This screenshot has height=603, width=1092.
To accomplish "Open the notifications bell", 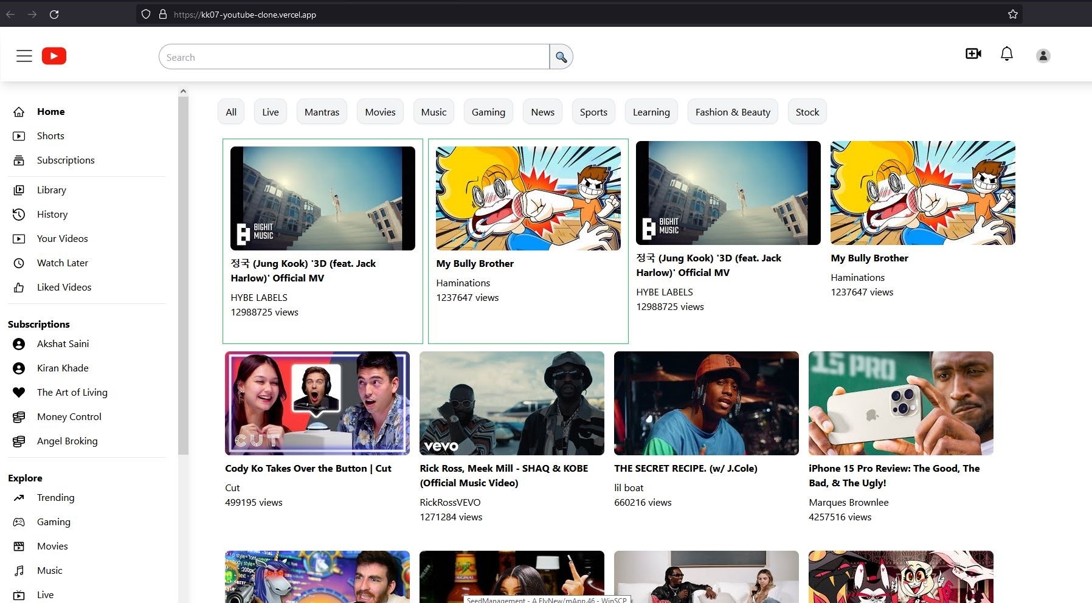I will point(1007,54).
